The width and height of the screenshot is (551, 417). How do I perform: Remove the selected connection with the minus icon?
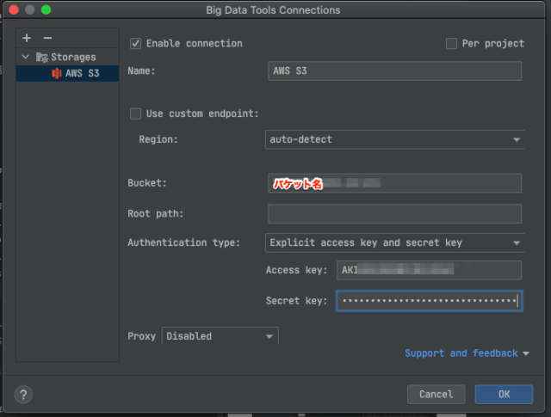(47, 38)
